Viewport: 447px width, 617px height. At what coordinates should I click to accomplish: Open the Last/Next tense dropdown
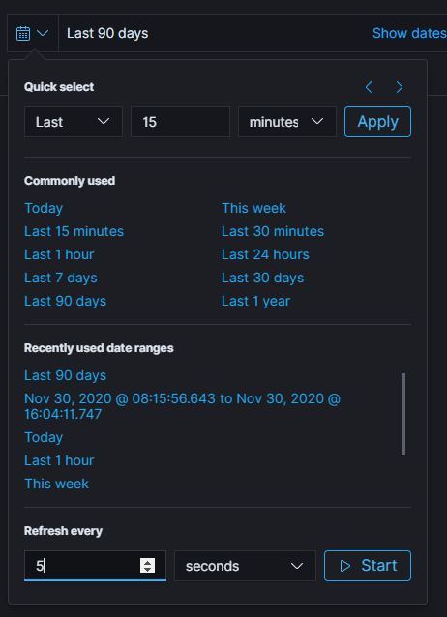pos(74,122)
